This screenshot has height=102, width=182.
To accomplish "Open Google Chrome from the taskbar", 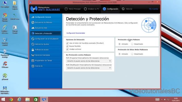I will click(11, 99).
